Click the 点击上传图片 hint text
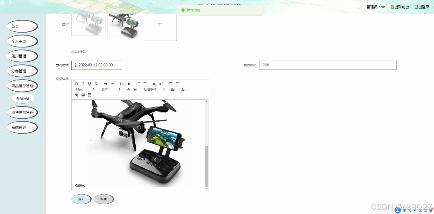 (x=80, y=52)
